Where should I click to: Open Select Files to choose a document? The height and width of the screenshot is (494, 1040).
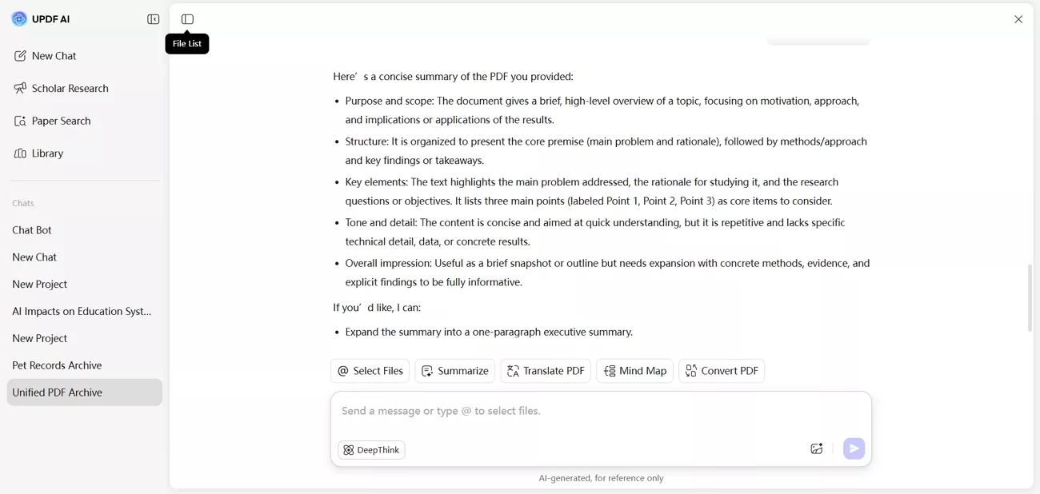point(370,370)
